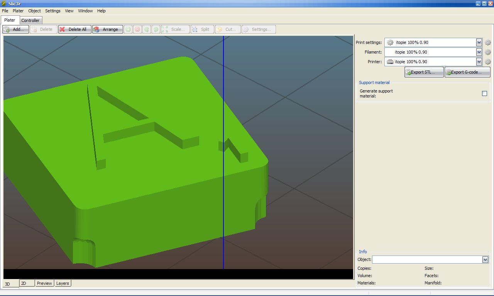Expand the Printer preset dropdown
This screenshot has height=296, width=494.
(x=479, y=62)
